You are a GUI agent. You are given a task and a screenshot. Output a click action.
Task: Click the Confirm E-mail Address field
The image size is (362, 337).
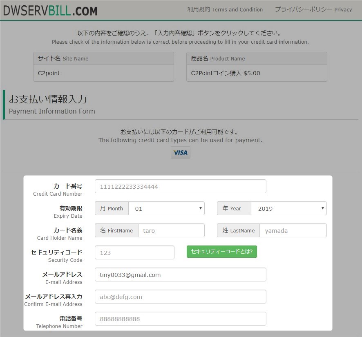pyautogui.click(x=180, y=297)
